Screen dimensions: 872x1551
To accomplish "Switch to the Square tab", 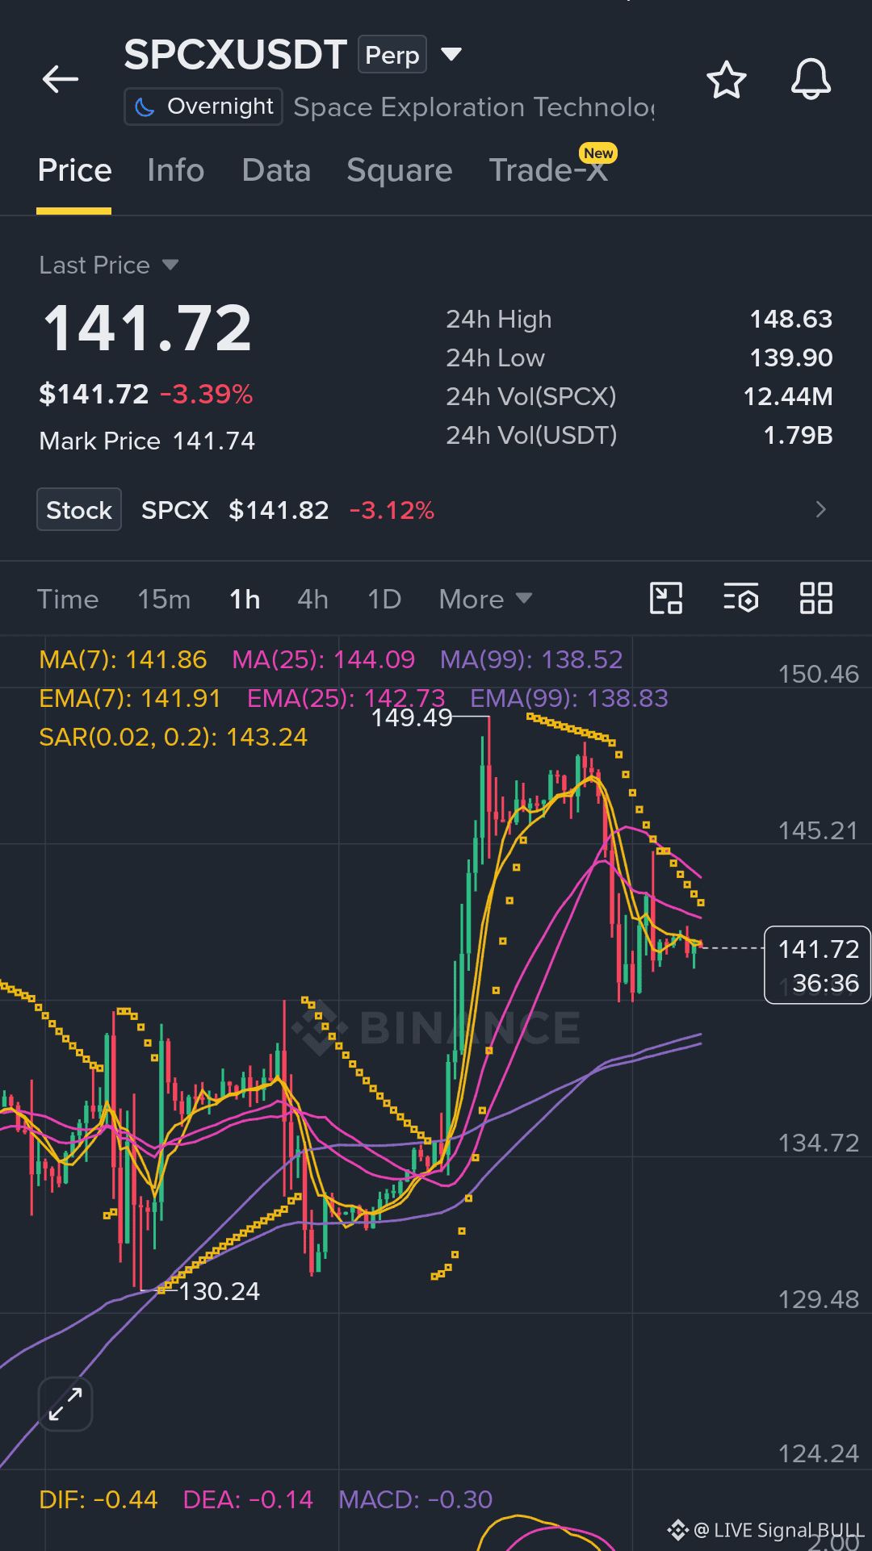I will click(x=400, y=170).
